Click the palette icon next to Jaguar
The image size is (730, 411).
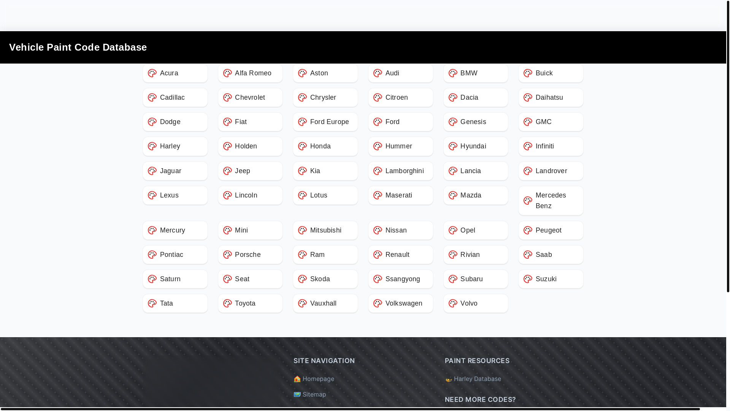[152, 171]
